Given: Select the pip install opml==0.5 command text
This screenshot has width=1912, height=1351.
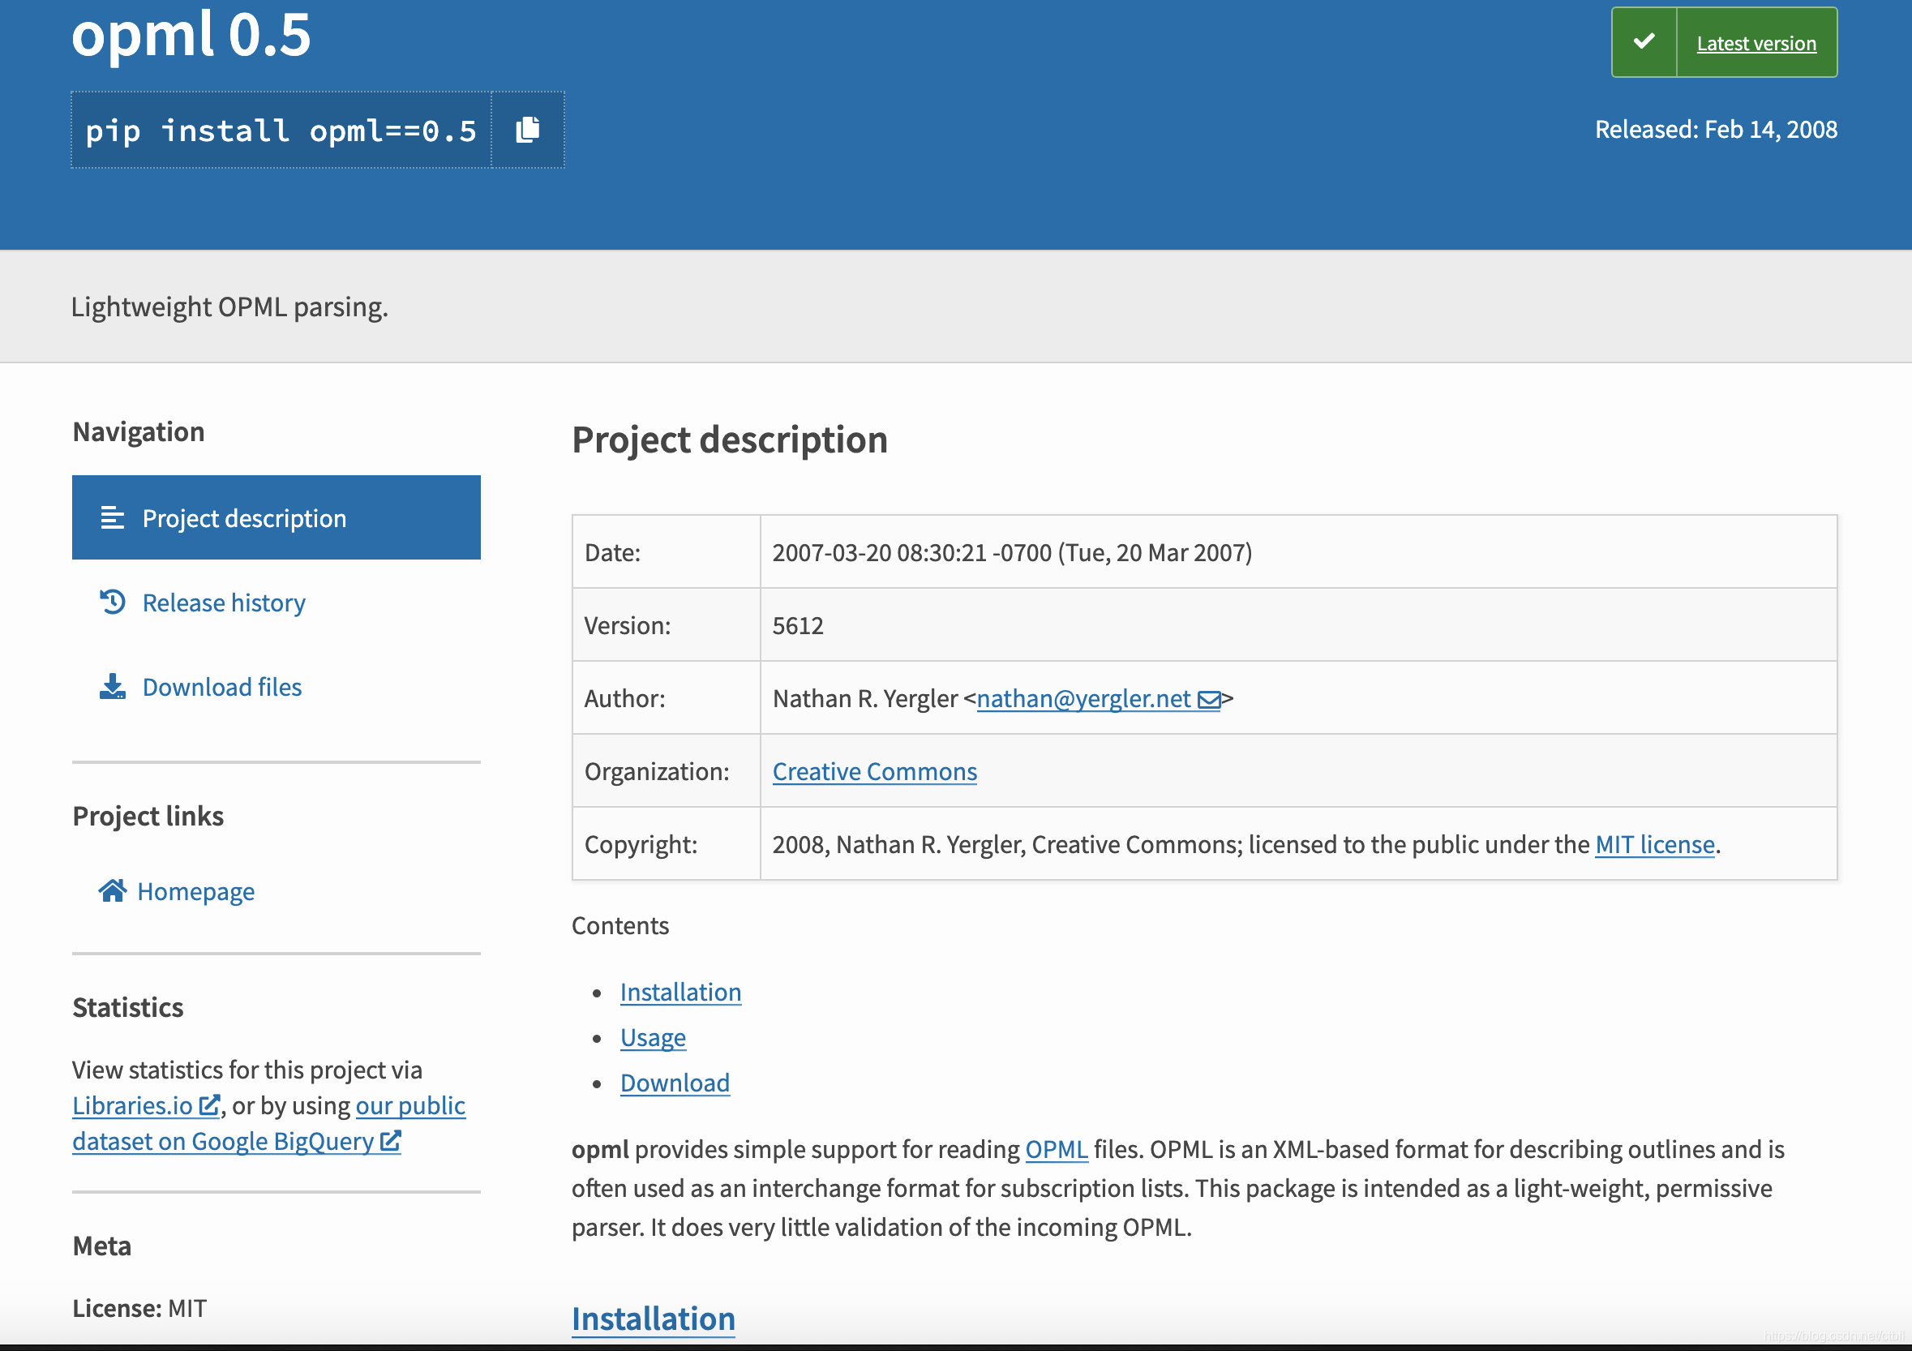Looking at the screenshot, I should point(281,131).
